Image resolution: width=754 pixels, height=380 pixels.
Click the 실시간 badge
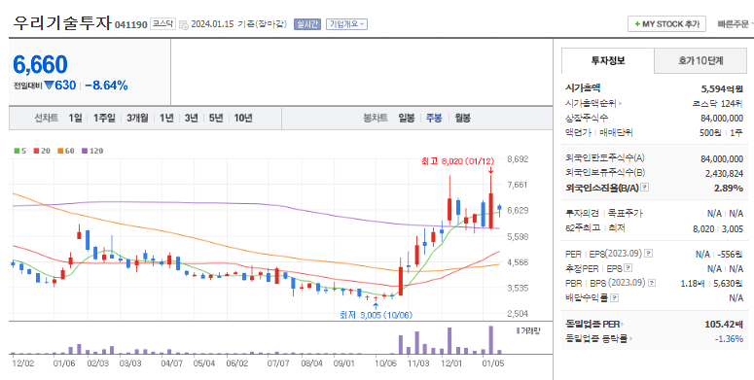pyautogui.click(x=307, y=24)
